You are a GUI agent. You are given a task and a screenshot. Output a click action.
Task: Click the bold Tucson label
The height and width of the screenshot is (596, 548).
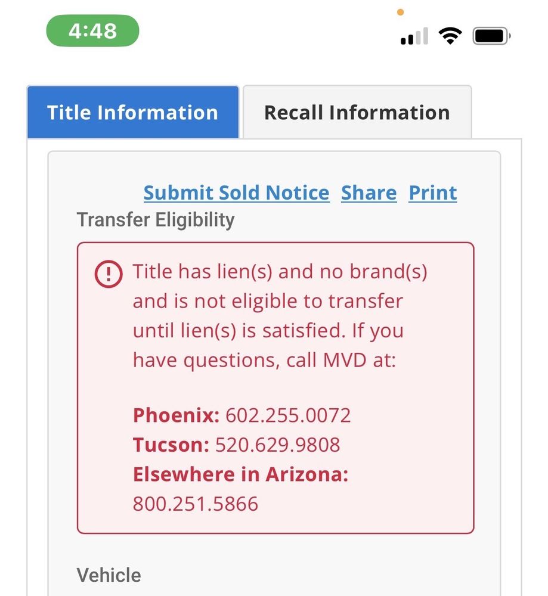171,445
